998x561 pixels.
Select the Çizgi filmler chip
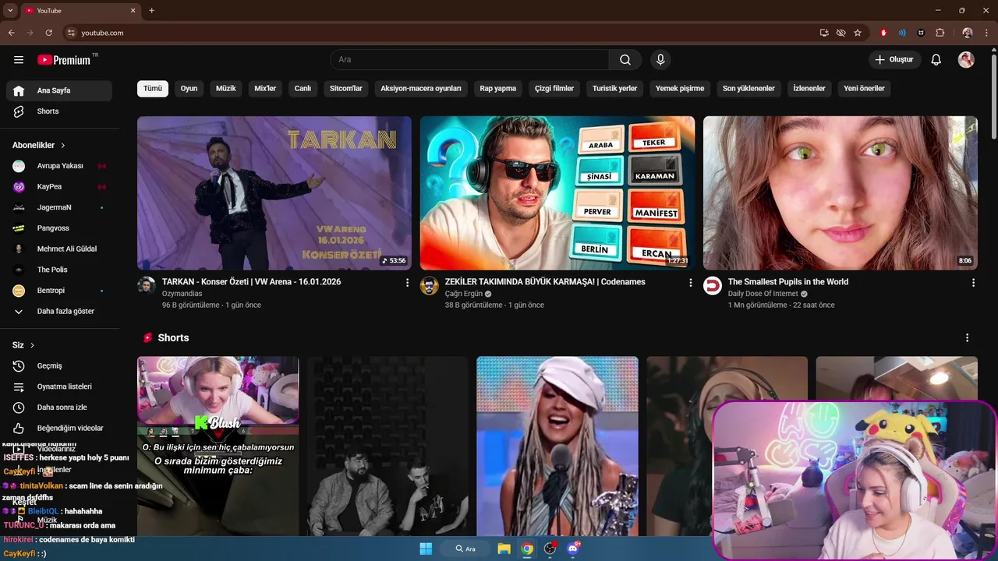pyautogui.click(x=554, y=89)
